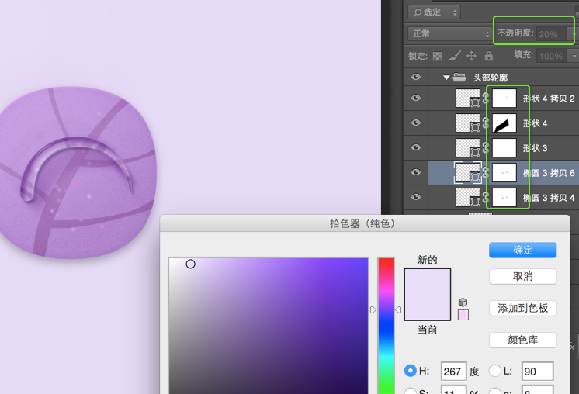
Task: Click the H value field showing 267
Action: pyautogui.click(x=453, y=372)
